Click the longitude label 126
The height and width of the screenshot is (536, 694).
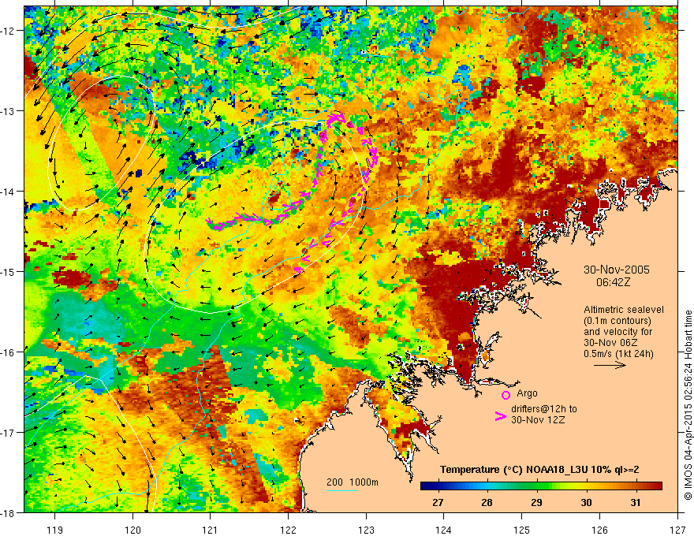click(599, 530)
